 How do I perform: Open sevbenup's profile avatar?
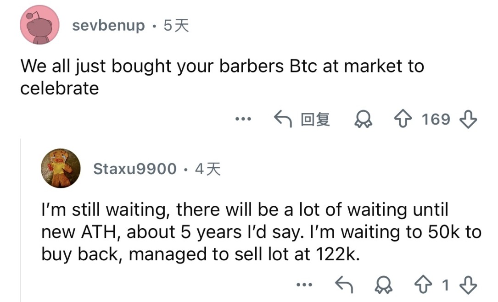(x=39, y=25)
